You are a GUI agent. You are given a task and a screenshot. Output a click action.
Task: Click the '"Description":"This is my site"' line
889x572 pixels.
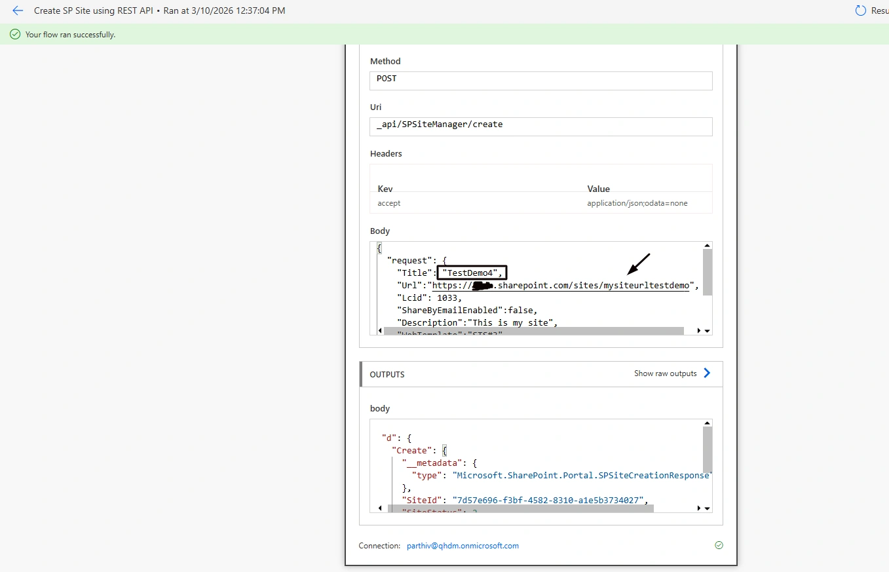(478, 322)
